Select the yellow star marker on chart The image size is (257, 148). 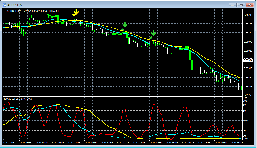[74, 15]
